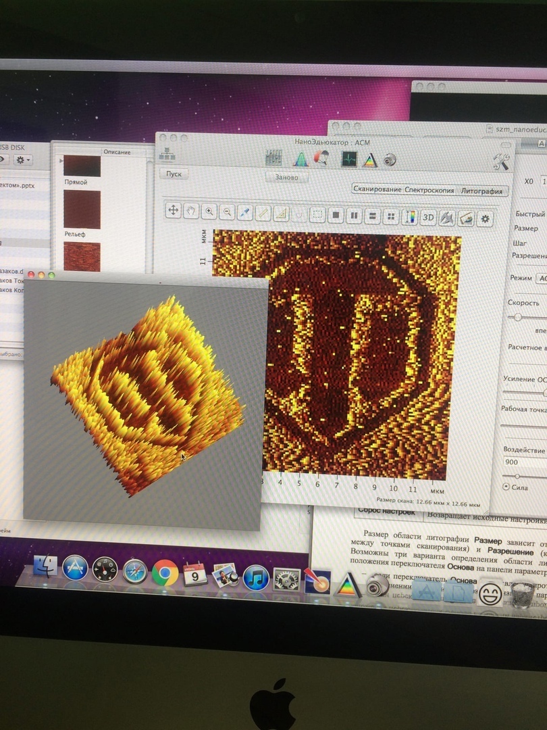Select the eyedropper tool
This screenshot has width=547, height=730.
click(246, 213)
